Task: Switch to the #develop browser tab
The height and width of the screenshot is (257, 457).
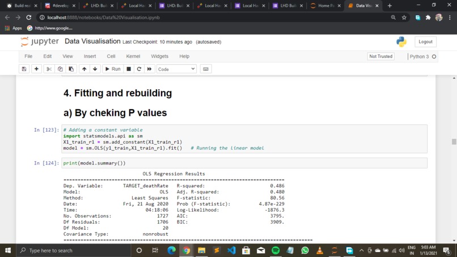Action: (60, 6)
